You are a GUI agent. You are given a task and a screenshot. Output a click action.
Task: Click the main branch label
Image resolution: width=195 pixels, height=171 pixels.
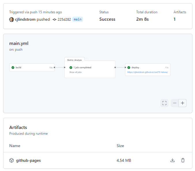tap(78, 20)
